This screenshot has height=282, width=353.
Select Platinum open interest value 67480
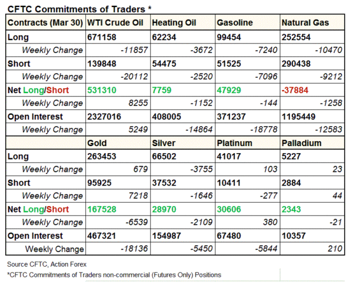(229, 235)
